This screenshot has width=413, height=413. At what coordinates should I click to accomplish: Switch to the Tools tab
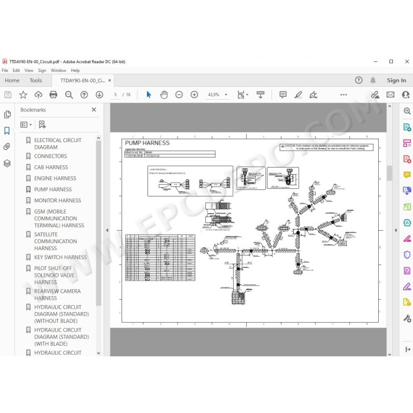coord(35,80)
